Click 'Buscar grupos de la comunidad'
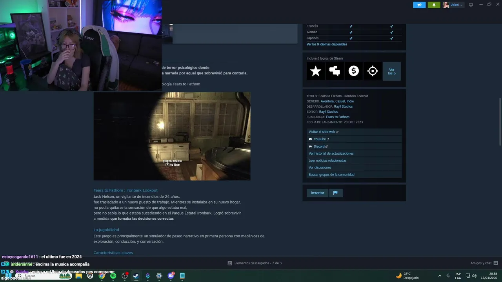 coord(354,175)
